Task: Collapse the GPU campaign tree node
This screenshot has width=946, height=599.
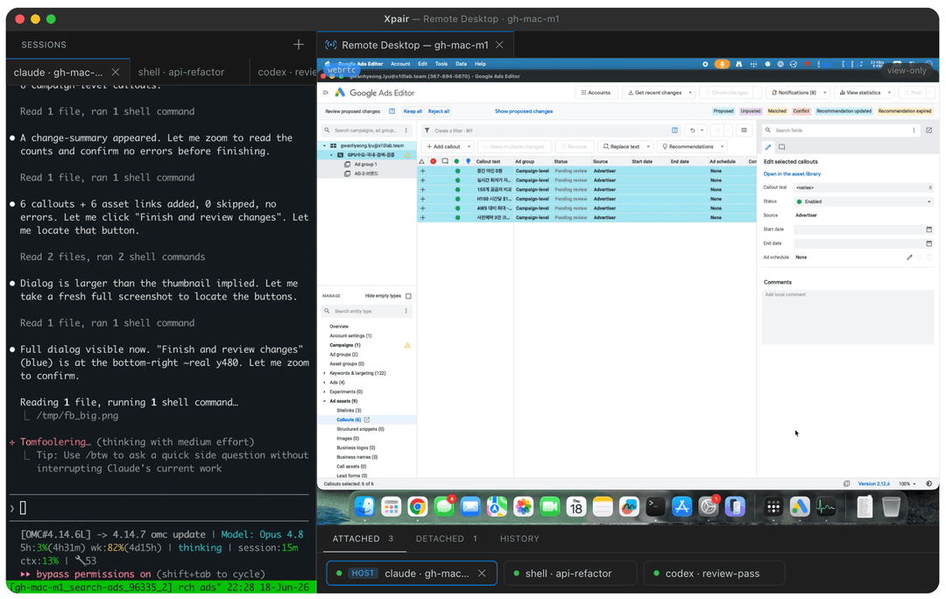Action: point(331,155)
